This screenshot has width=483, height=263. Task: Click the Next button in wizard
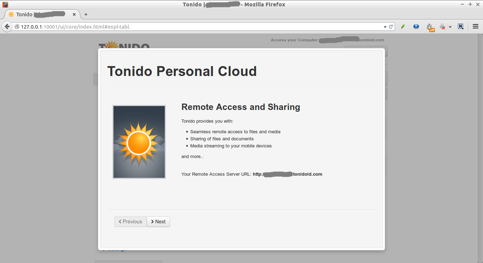158,222
